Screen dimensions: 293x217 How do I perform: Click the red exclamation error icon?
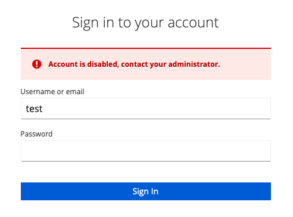pyautogui.click(x=37, y=64)
